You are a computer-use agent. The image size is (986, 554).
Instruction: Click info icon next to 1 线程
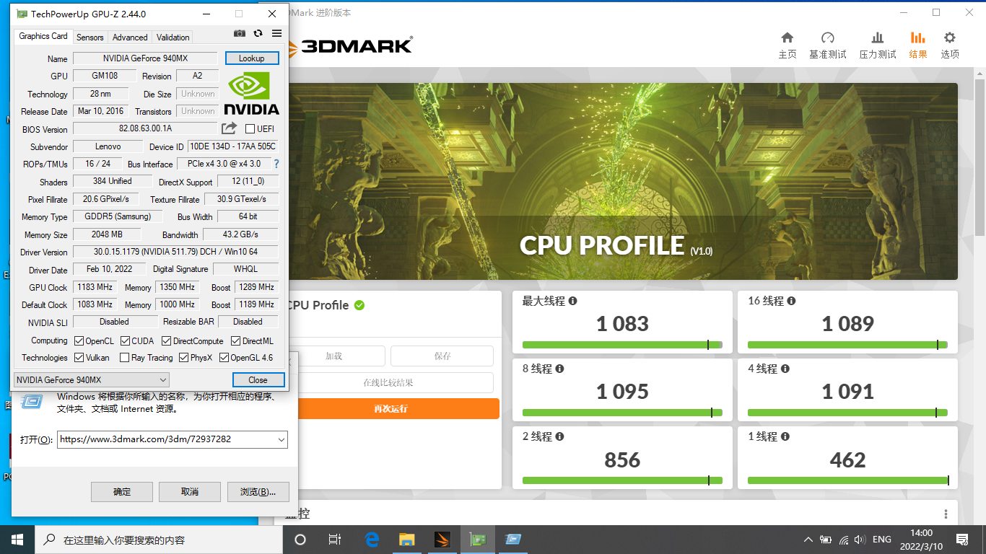pyautogui.click(x=785, y=436)
